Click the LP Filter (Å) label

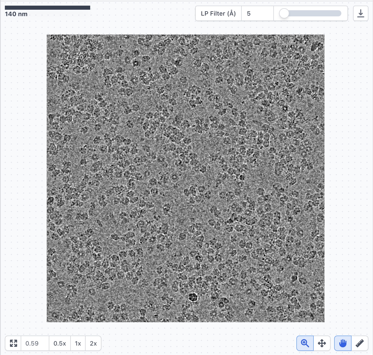[x=218, y=13]
